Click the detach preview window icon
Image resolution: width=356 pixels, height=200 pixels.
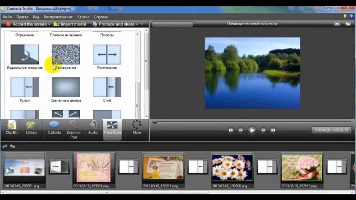(x=348, y=24)
